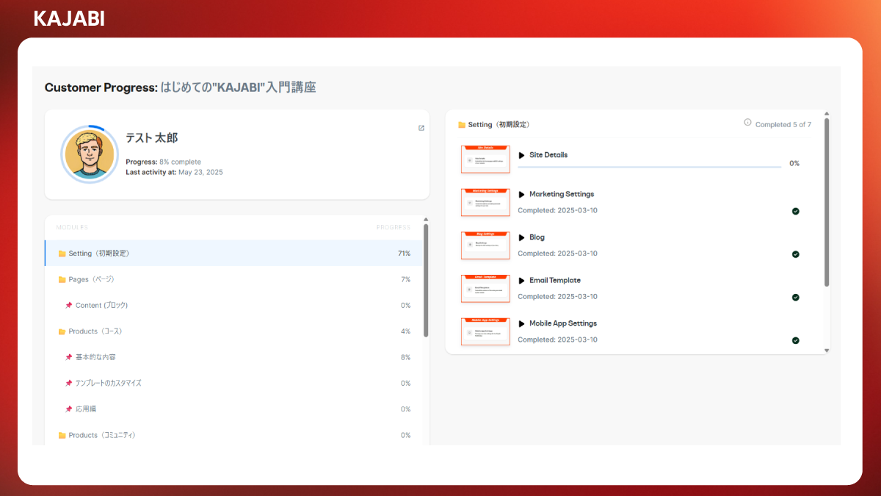Click the play icon beside Marketing Settings
The image size is (881, 496).
(522, 195)
